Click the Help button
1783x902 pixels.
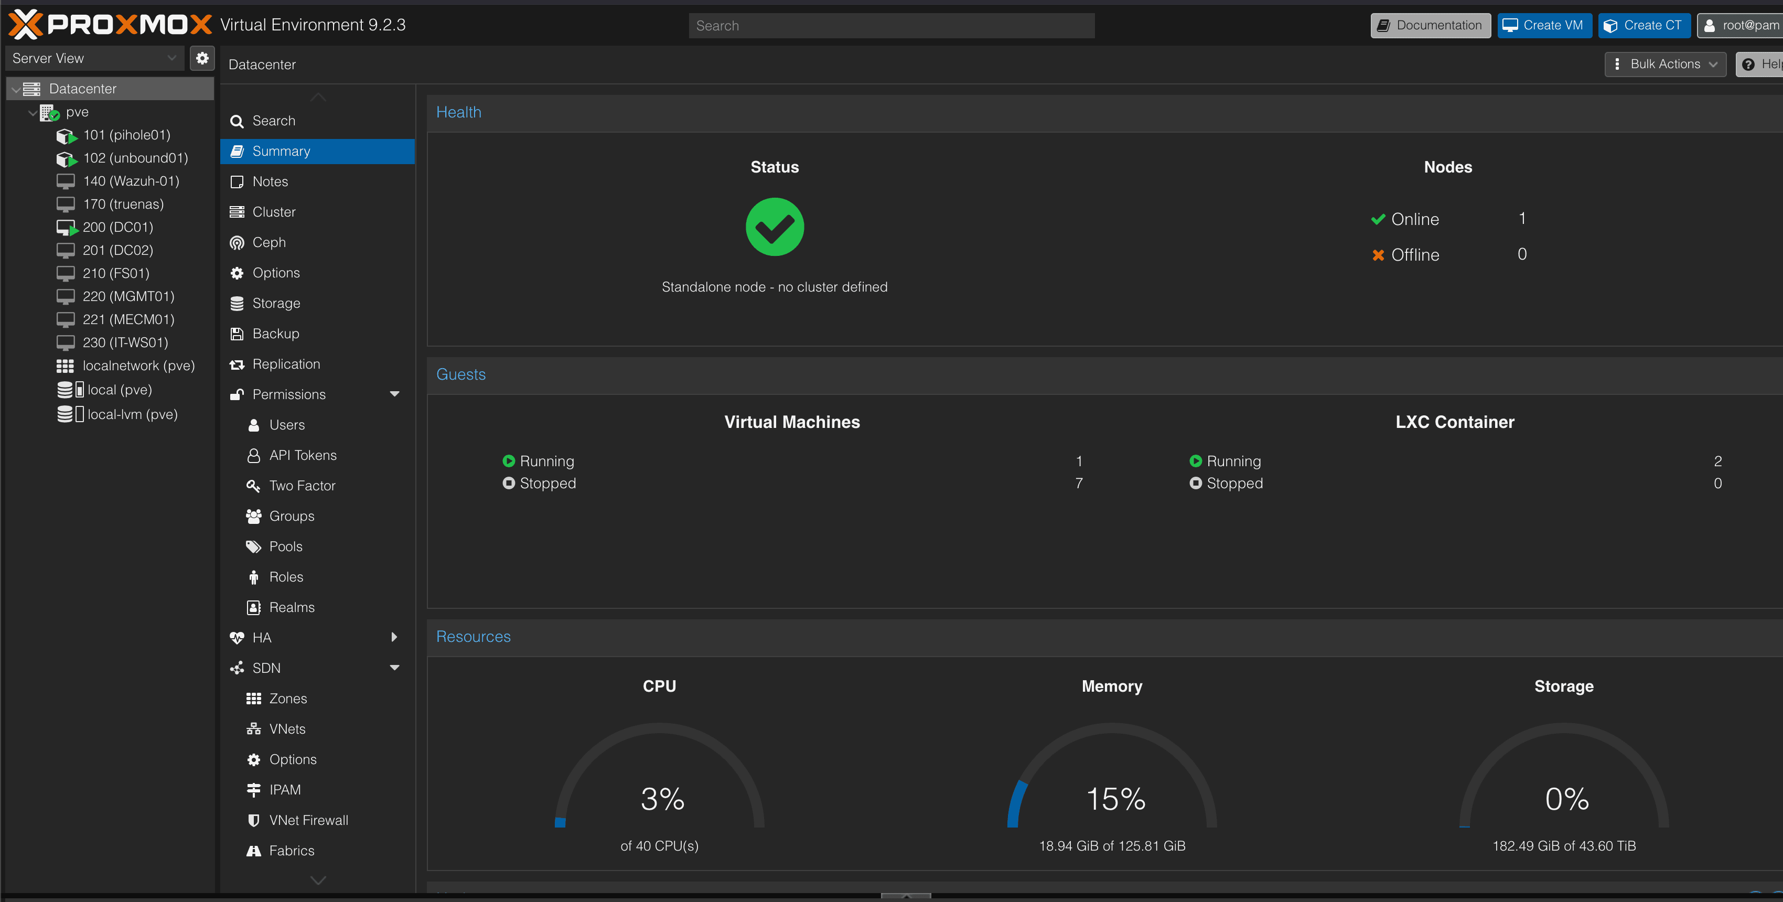pos(1759,65)
